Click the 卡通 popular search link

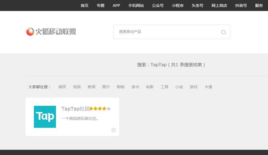click(208, 87)
